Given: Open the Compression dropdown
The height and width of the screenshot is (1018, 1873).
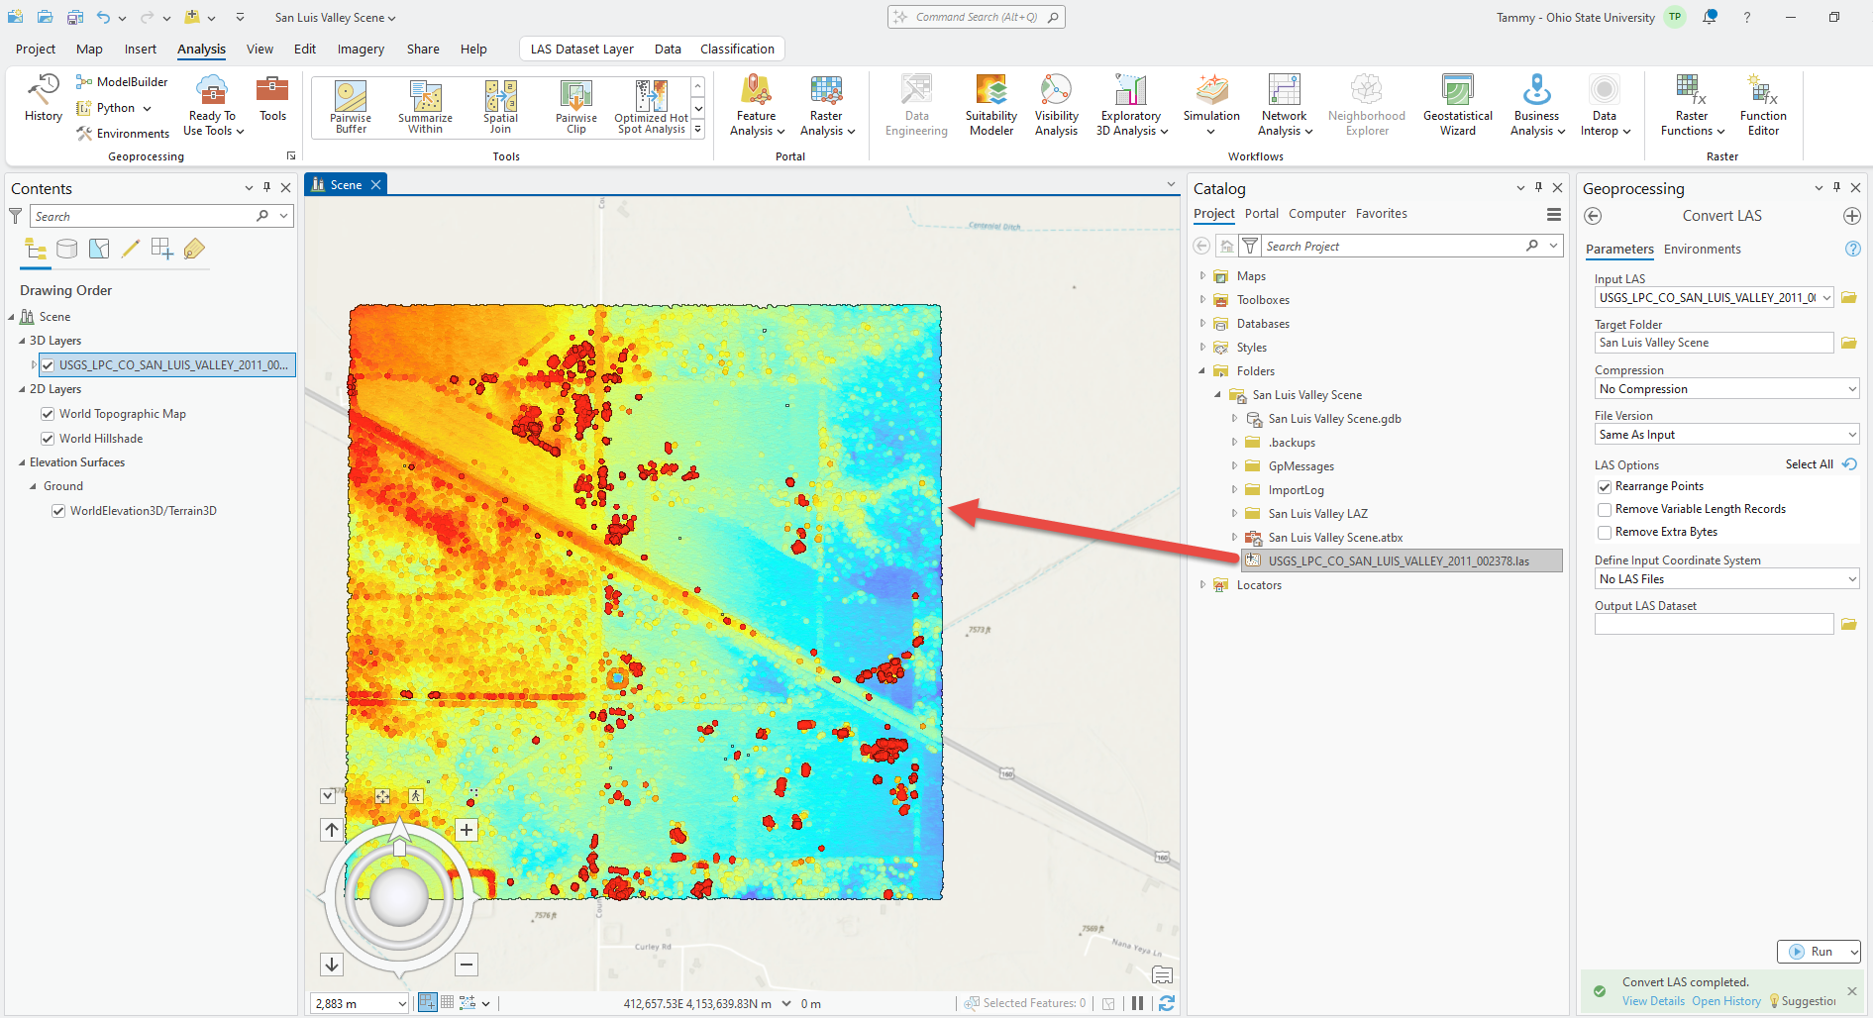Looking at the screenshot, I should click(1725, 389).
